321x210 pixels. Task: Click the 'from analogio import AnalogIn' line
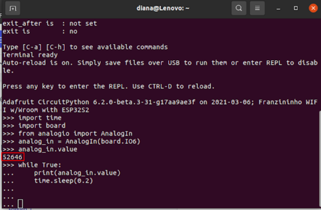pos(67,134)
